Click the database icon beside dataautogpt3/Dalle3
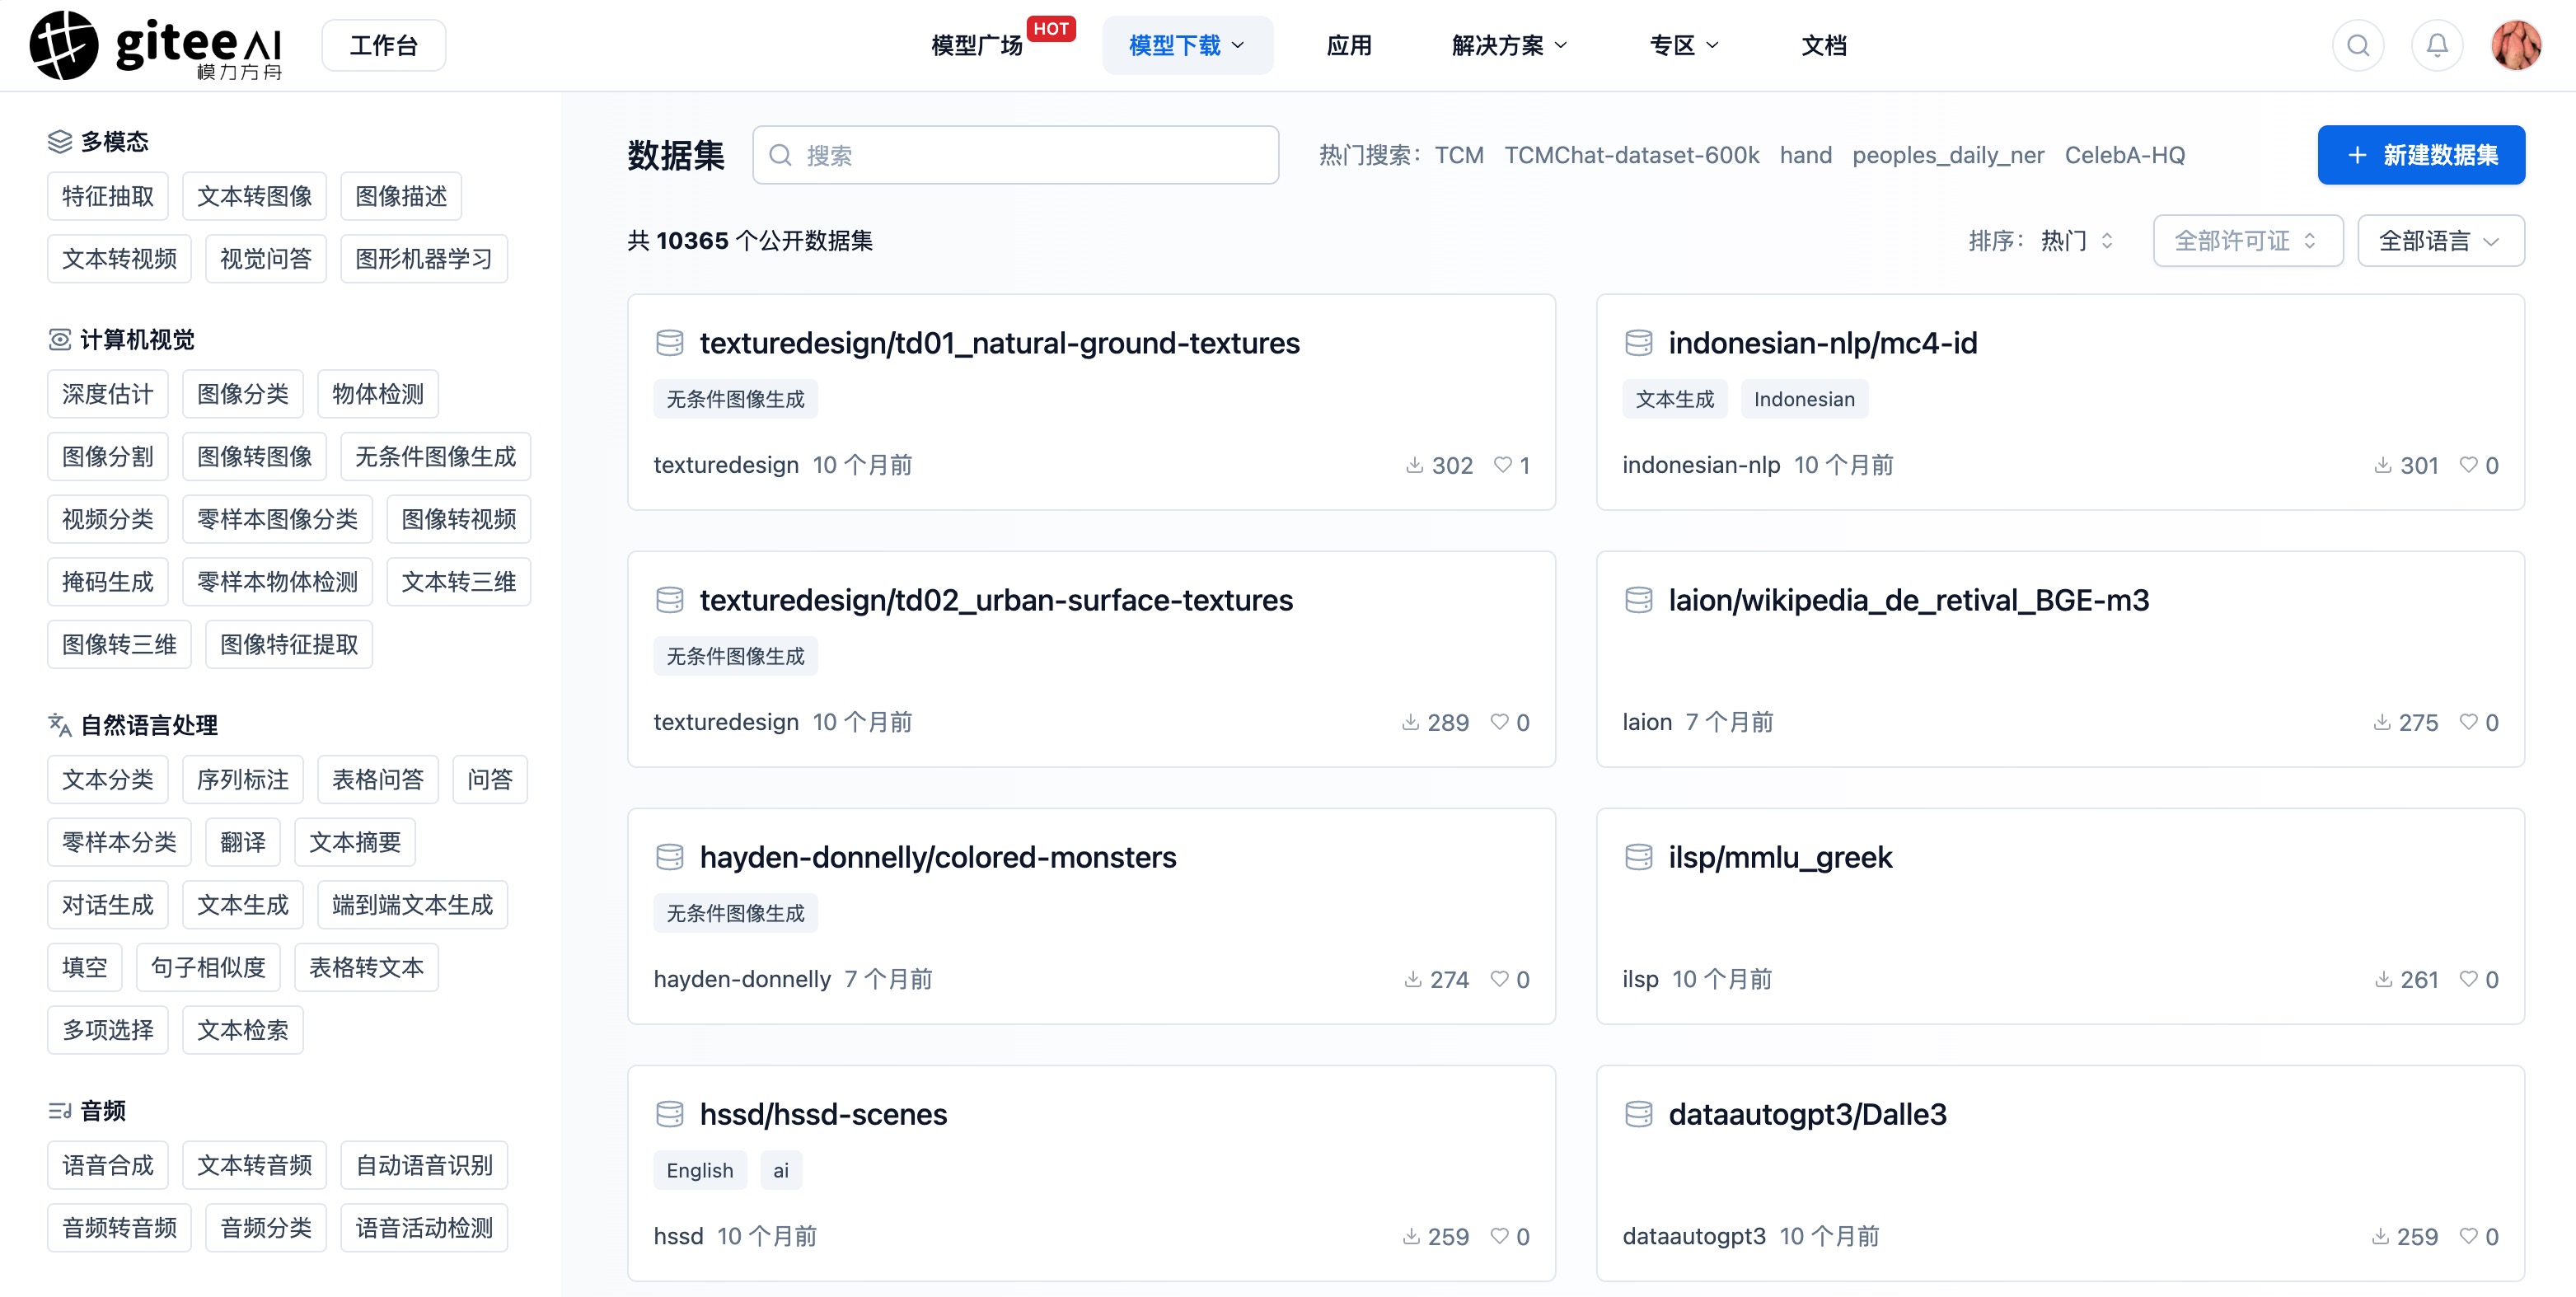The height and width of the screenshot is (1297, 2576). pyautogui.click(x=1638, y=1114)
